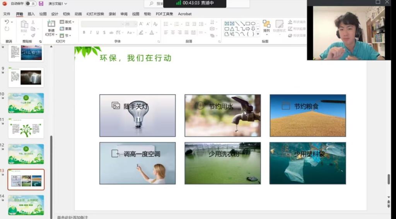Click the 少用塑料袋 label on slide
The image size is (396, 219).
[x=309, y=154]
